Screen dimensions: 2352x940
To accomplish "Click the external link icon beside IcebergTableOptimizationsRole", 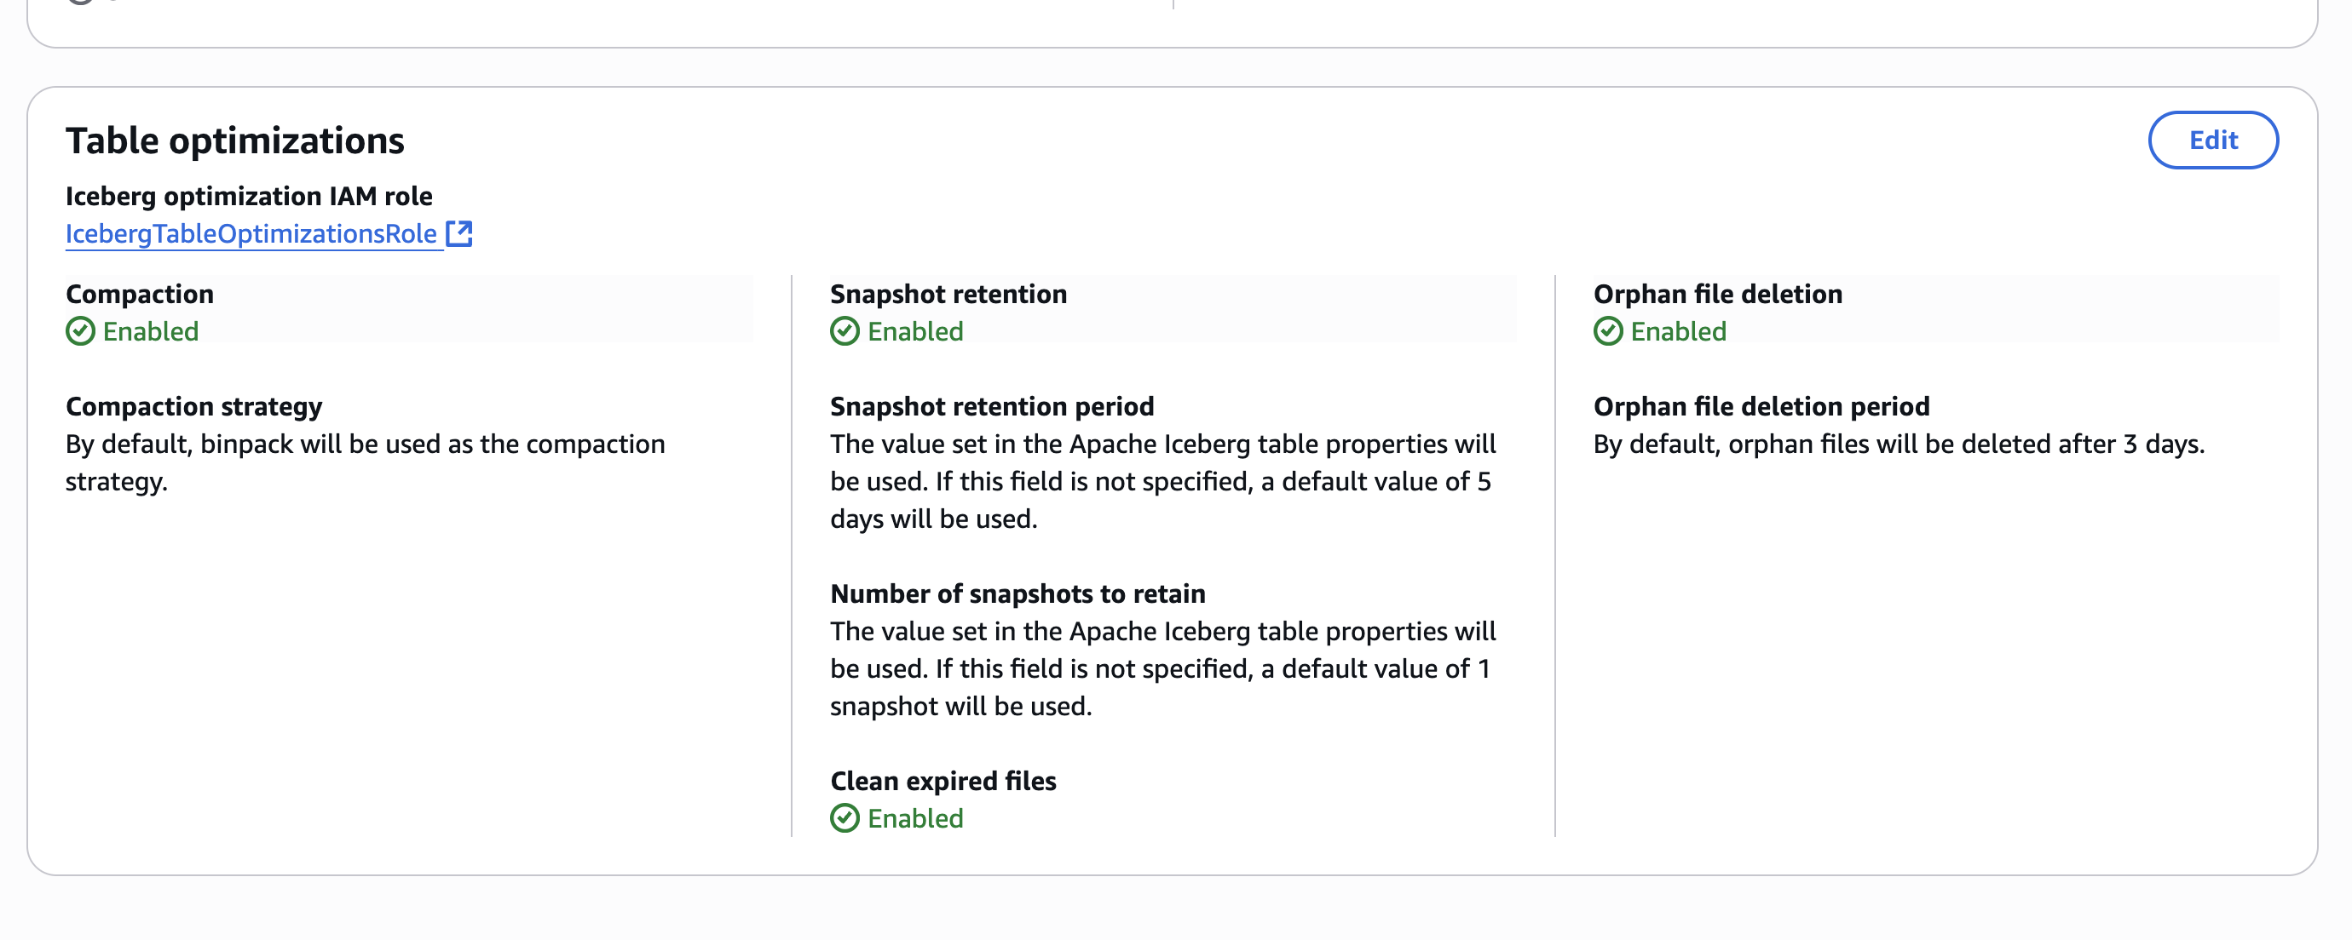I will [x=458, y=233].
